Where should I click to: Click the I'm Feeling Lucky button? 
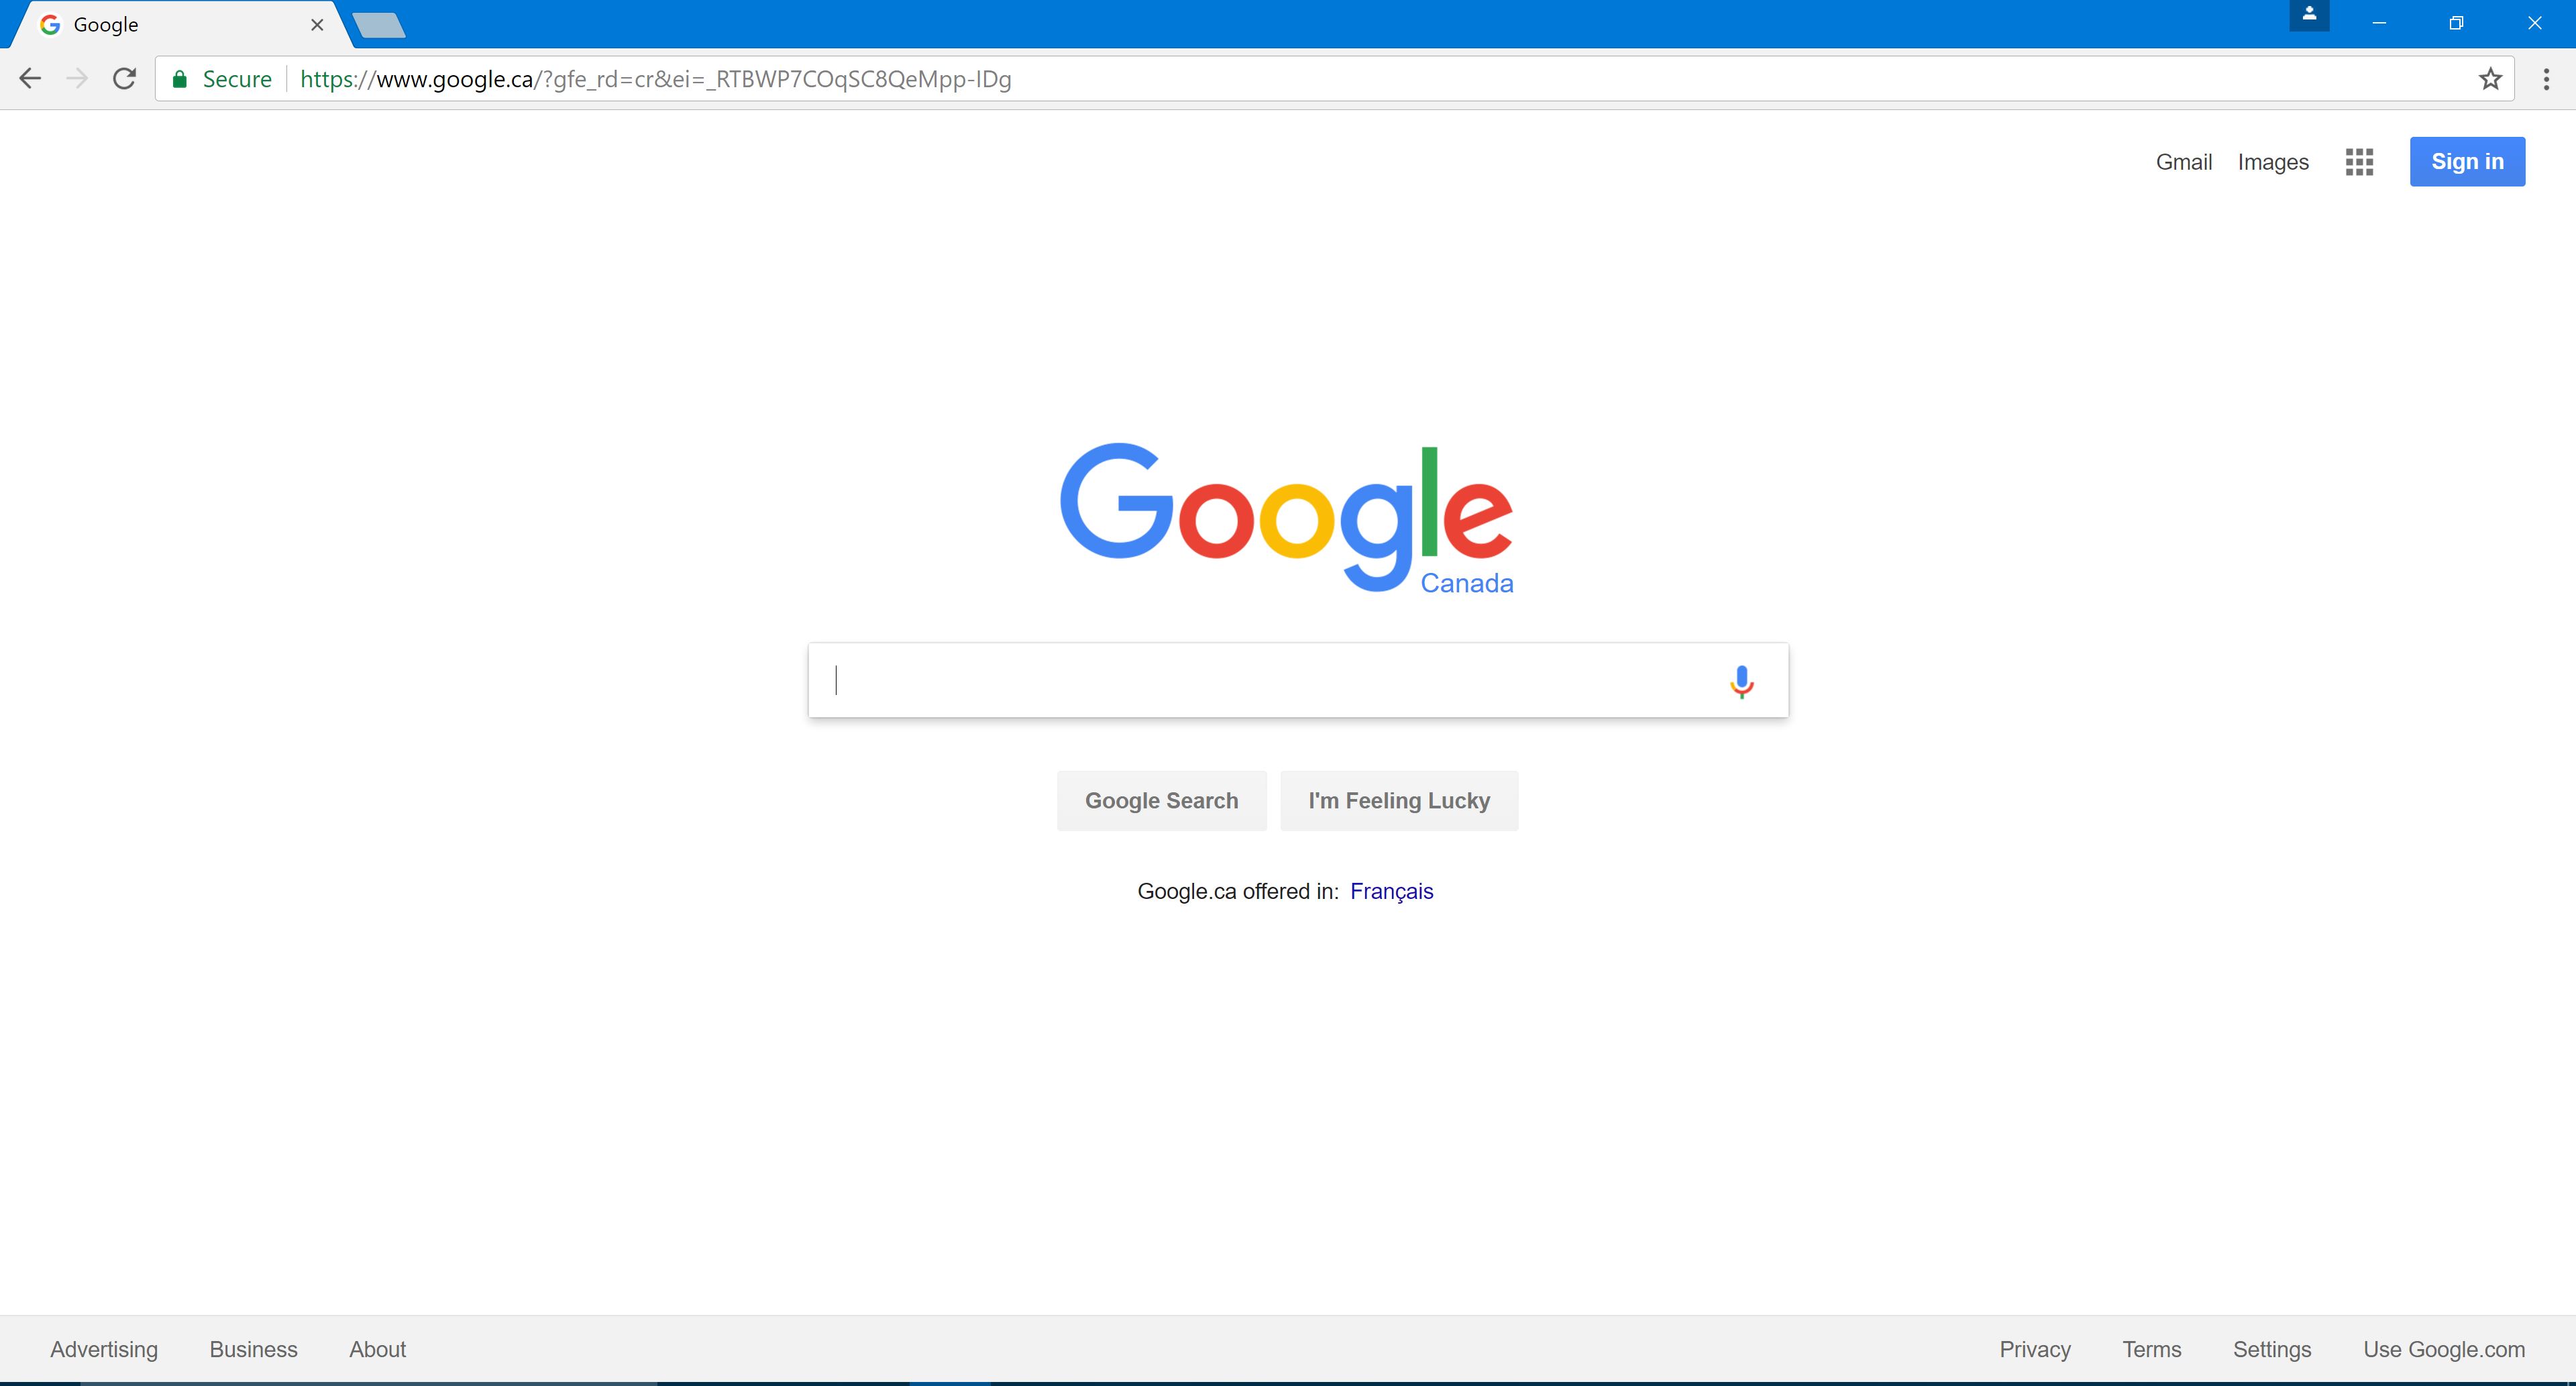(x=1399, y=800)
